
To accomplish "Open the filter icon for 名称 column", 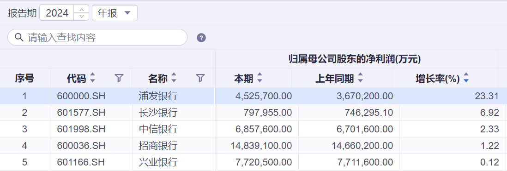I will tap(200, 78).
